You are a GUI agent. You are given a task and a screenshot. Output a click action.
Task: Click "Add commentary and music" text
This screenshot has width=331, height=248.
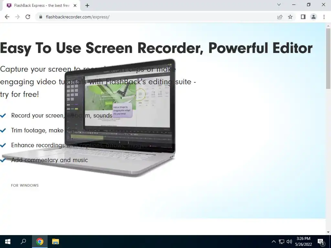click(x=49, y=160)
